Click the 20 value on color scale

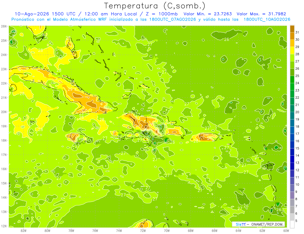click(297, 112)
